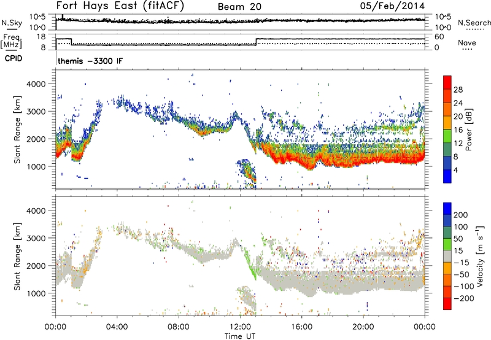
Task: Click the "08:00" time axis label
Action: (x=178, y=327)
